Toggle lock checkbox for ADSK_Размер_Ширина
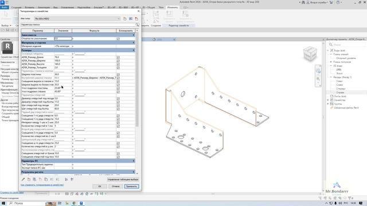Viewport: 367px width, 206px height. [118, 61]
